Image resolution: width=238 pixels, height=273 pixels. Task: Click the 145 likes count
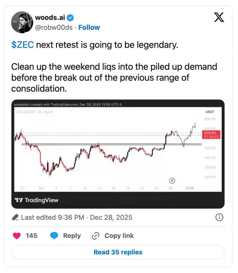click(x=31, y=236)
